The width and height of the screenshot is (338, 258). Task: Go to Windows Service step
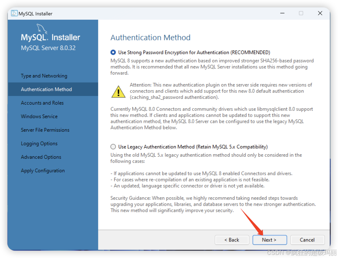pos(39,117)
